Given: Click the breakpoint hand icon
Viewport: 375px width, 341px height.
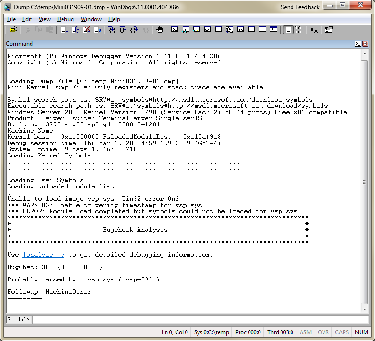Looking at the screenshot, I should 159,30.
